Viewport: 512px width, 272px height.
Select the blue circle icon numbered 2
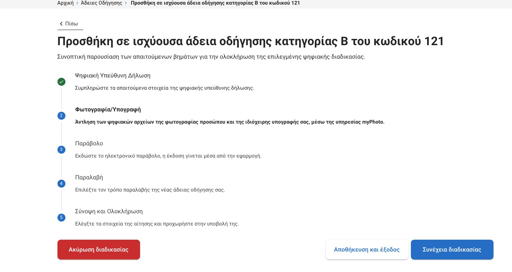[x=61, y=116]
